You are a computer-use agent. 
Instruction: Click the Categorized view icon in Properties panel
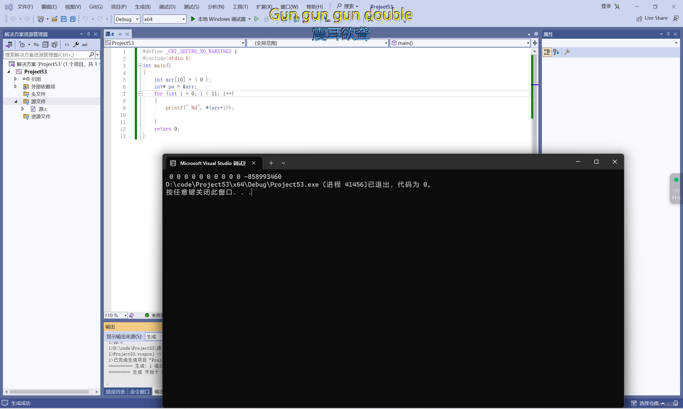547,52
